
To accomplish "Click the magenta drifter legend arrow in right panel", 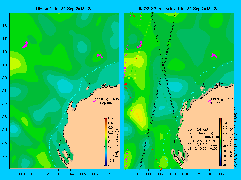I will 209,101.
